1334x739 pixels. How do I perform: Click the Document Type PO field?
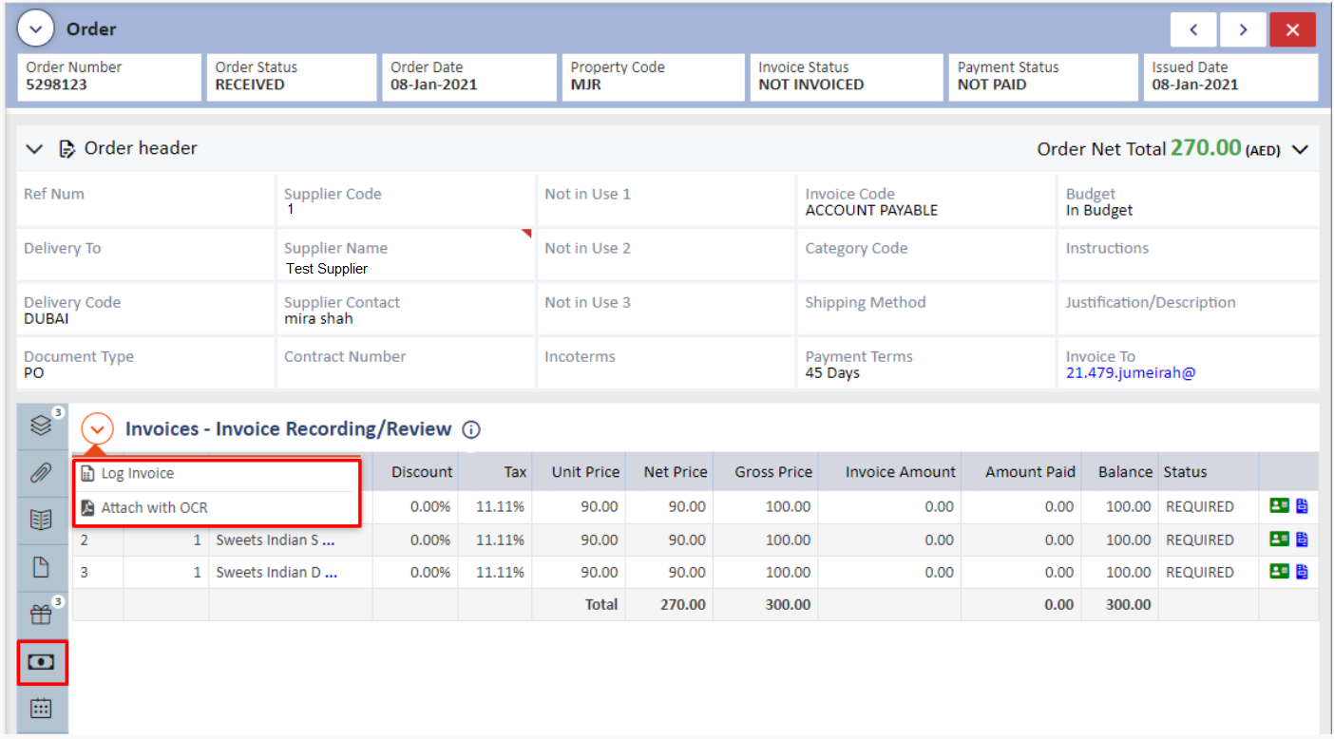point(145,362)
